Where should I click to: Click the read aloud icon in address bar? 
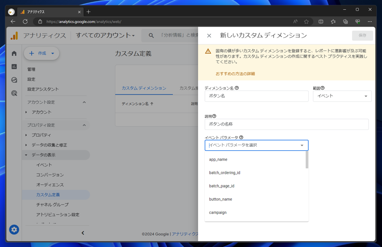pyautogui.click(x=295, y=22)
